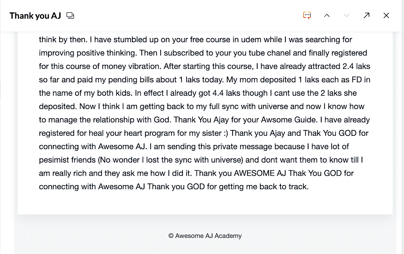Click the line starting 'the name of my both kids'

pos(198,93)
